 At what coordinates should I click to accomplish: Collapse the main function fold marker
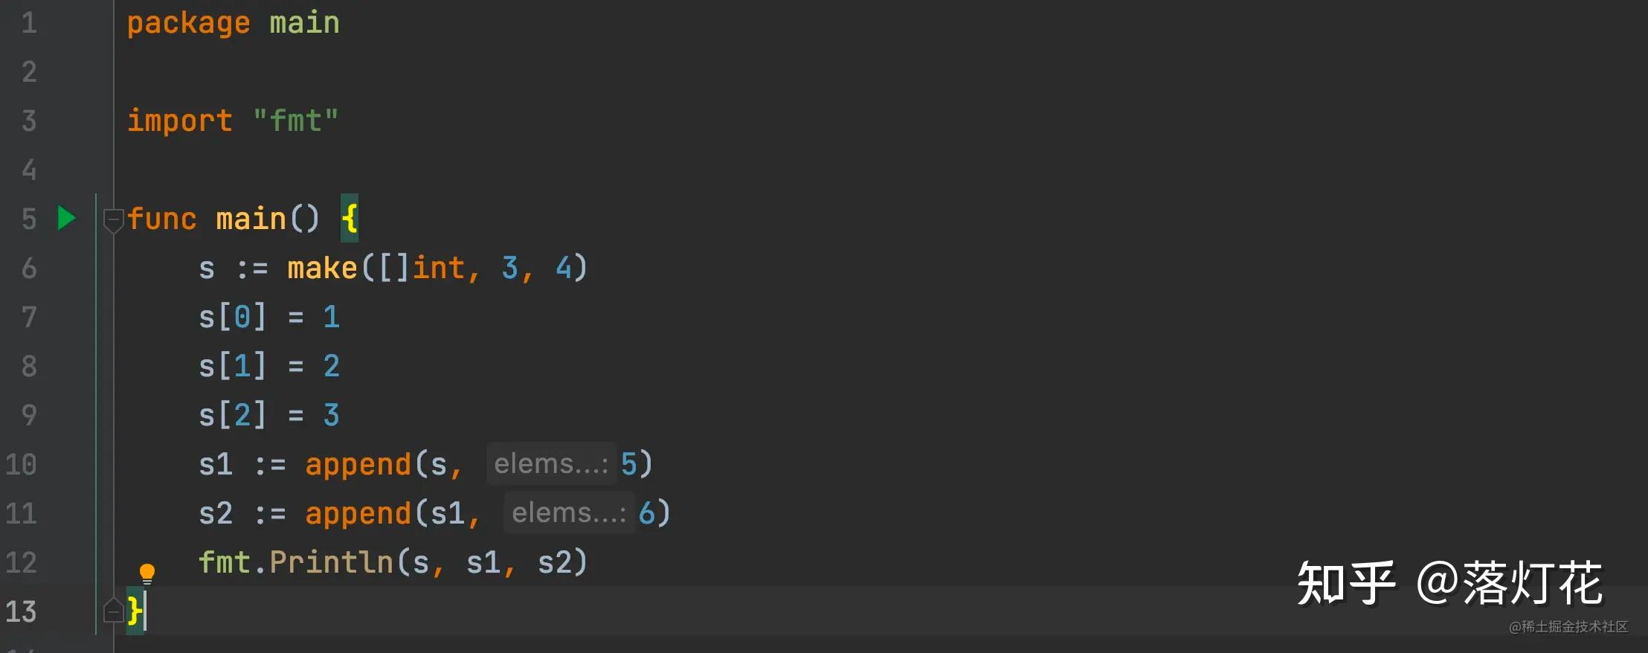click(x=113, y=219)
